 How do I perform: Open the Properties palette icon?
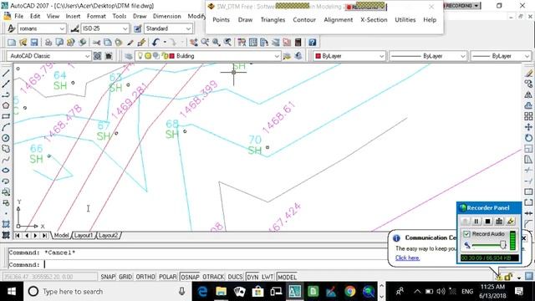point(242,43)
